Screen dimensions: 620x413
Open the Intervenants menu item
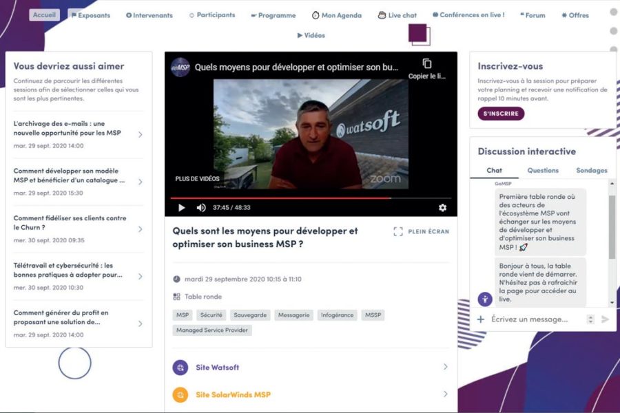click(x=149, y=15)
